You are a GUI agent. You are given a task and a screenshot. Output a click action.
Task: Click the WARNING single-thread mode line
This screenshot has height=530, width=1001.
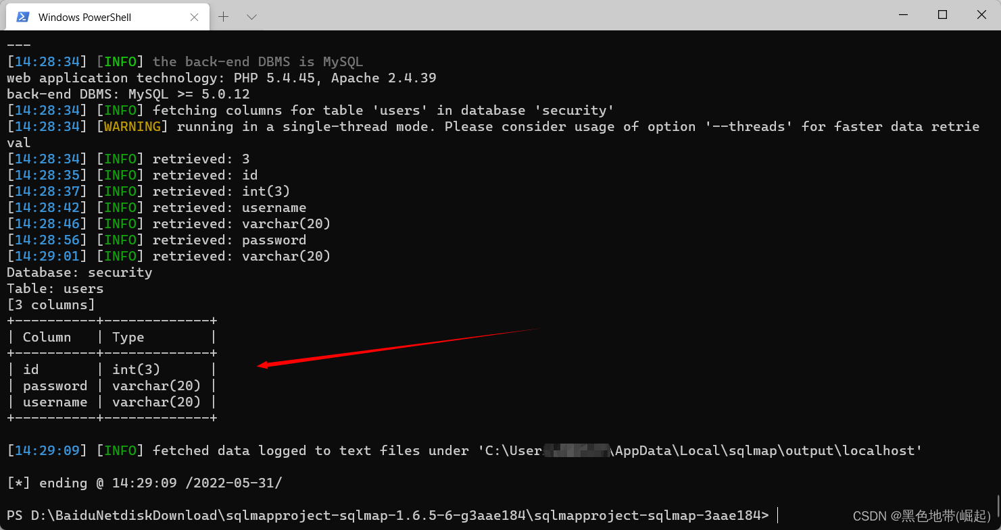point(473,126)
